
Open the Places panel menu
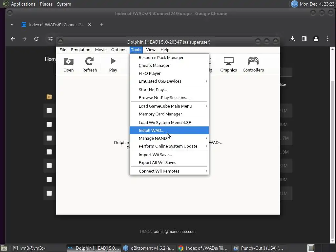pos(46,4)
